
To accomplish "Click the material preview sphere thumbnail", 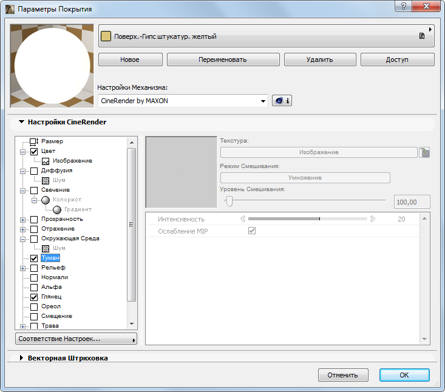I will coord(52,66).
